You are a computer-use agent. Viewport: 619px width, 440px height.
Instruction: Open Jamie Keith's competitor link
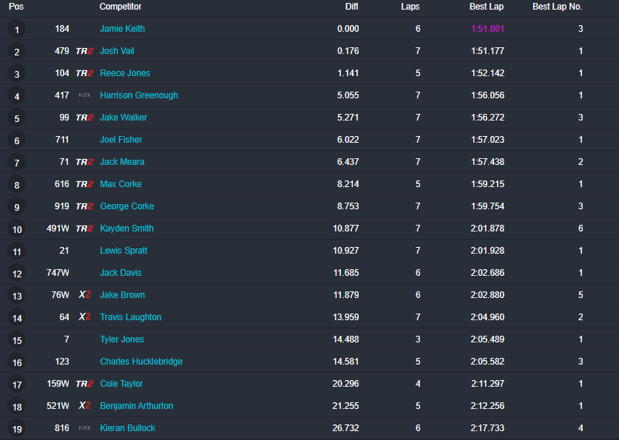(122, 29)
